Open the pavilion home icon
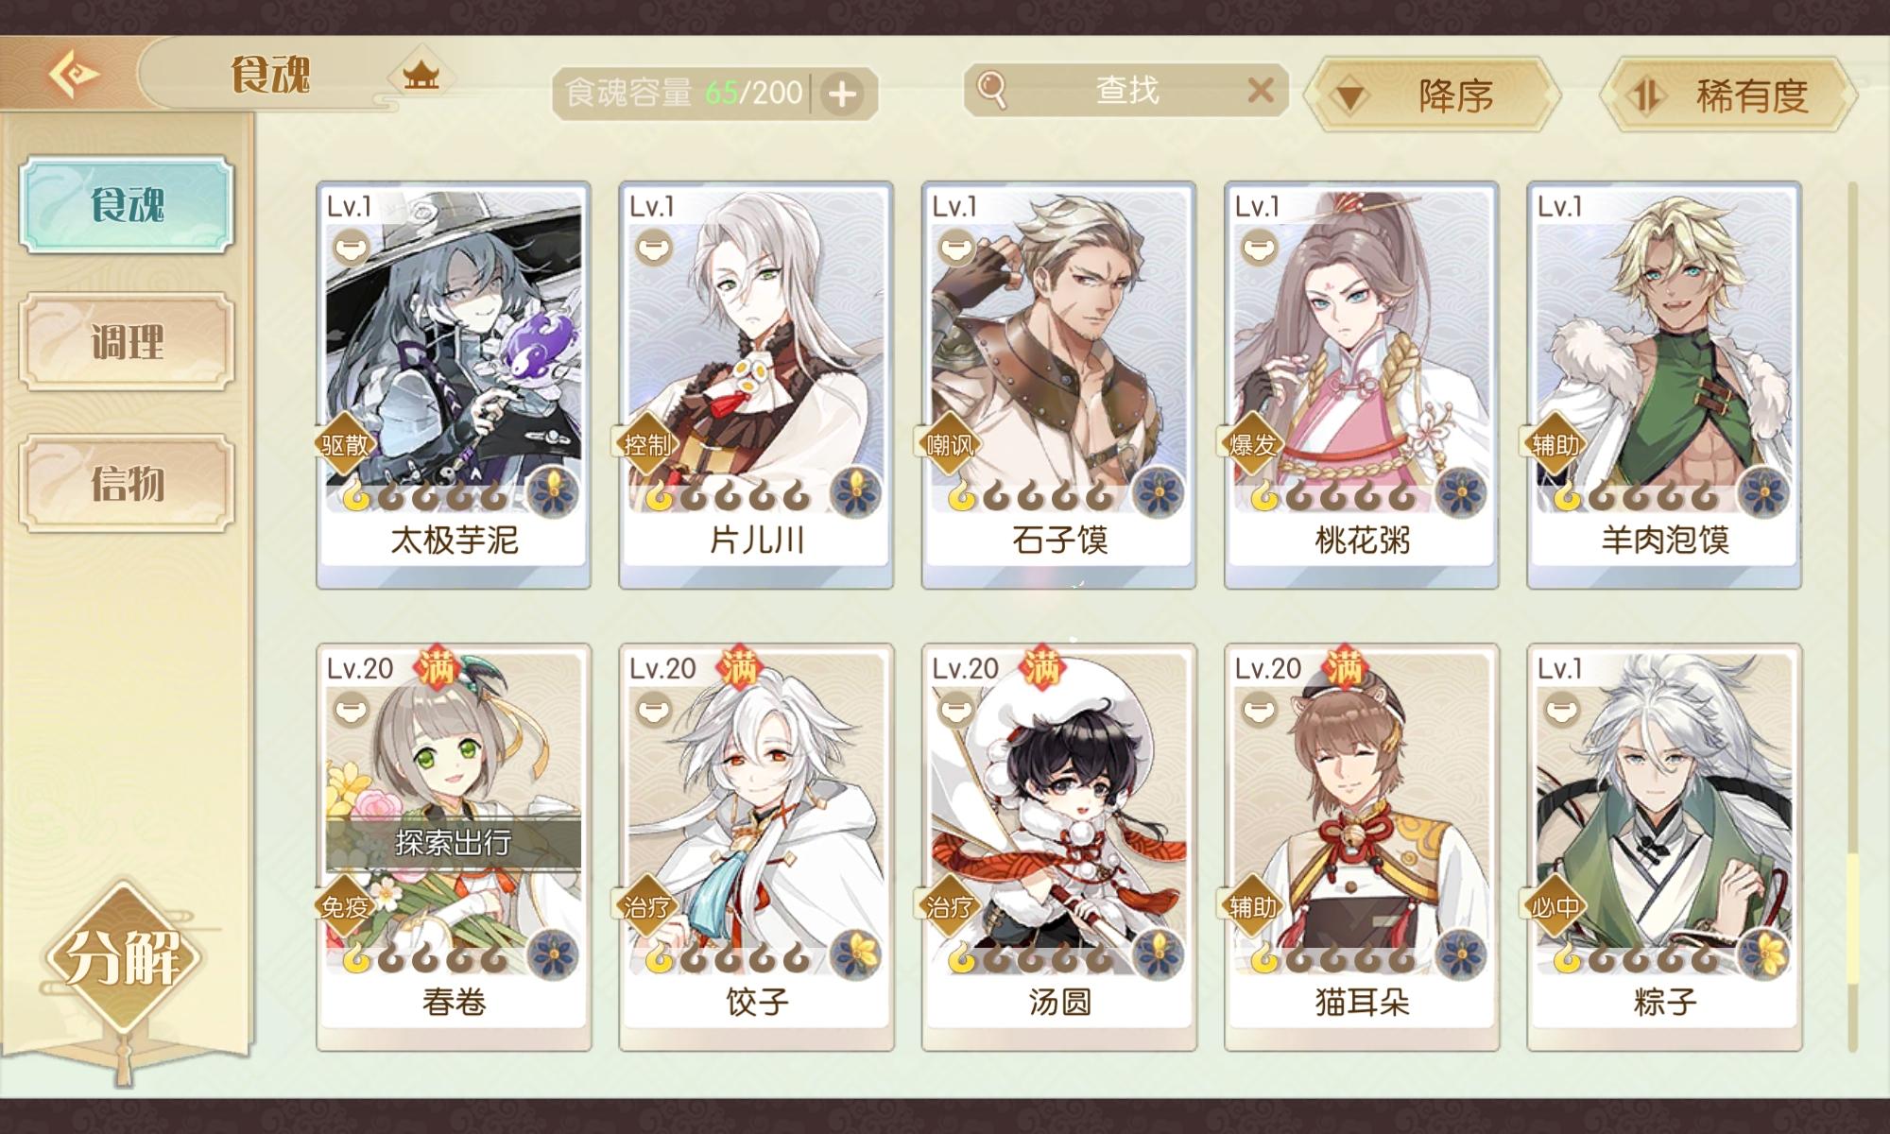Image resolution: width=1890 pixels, height=1134 pixels. (421, 75)
